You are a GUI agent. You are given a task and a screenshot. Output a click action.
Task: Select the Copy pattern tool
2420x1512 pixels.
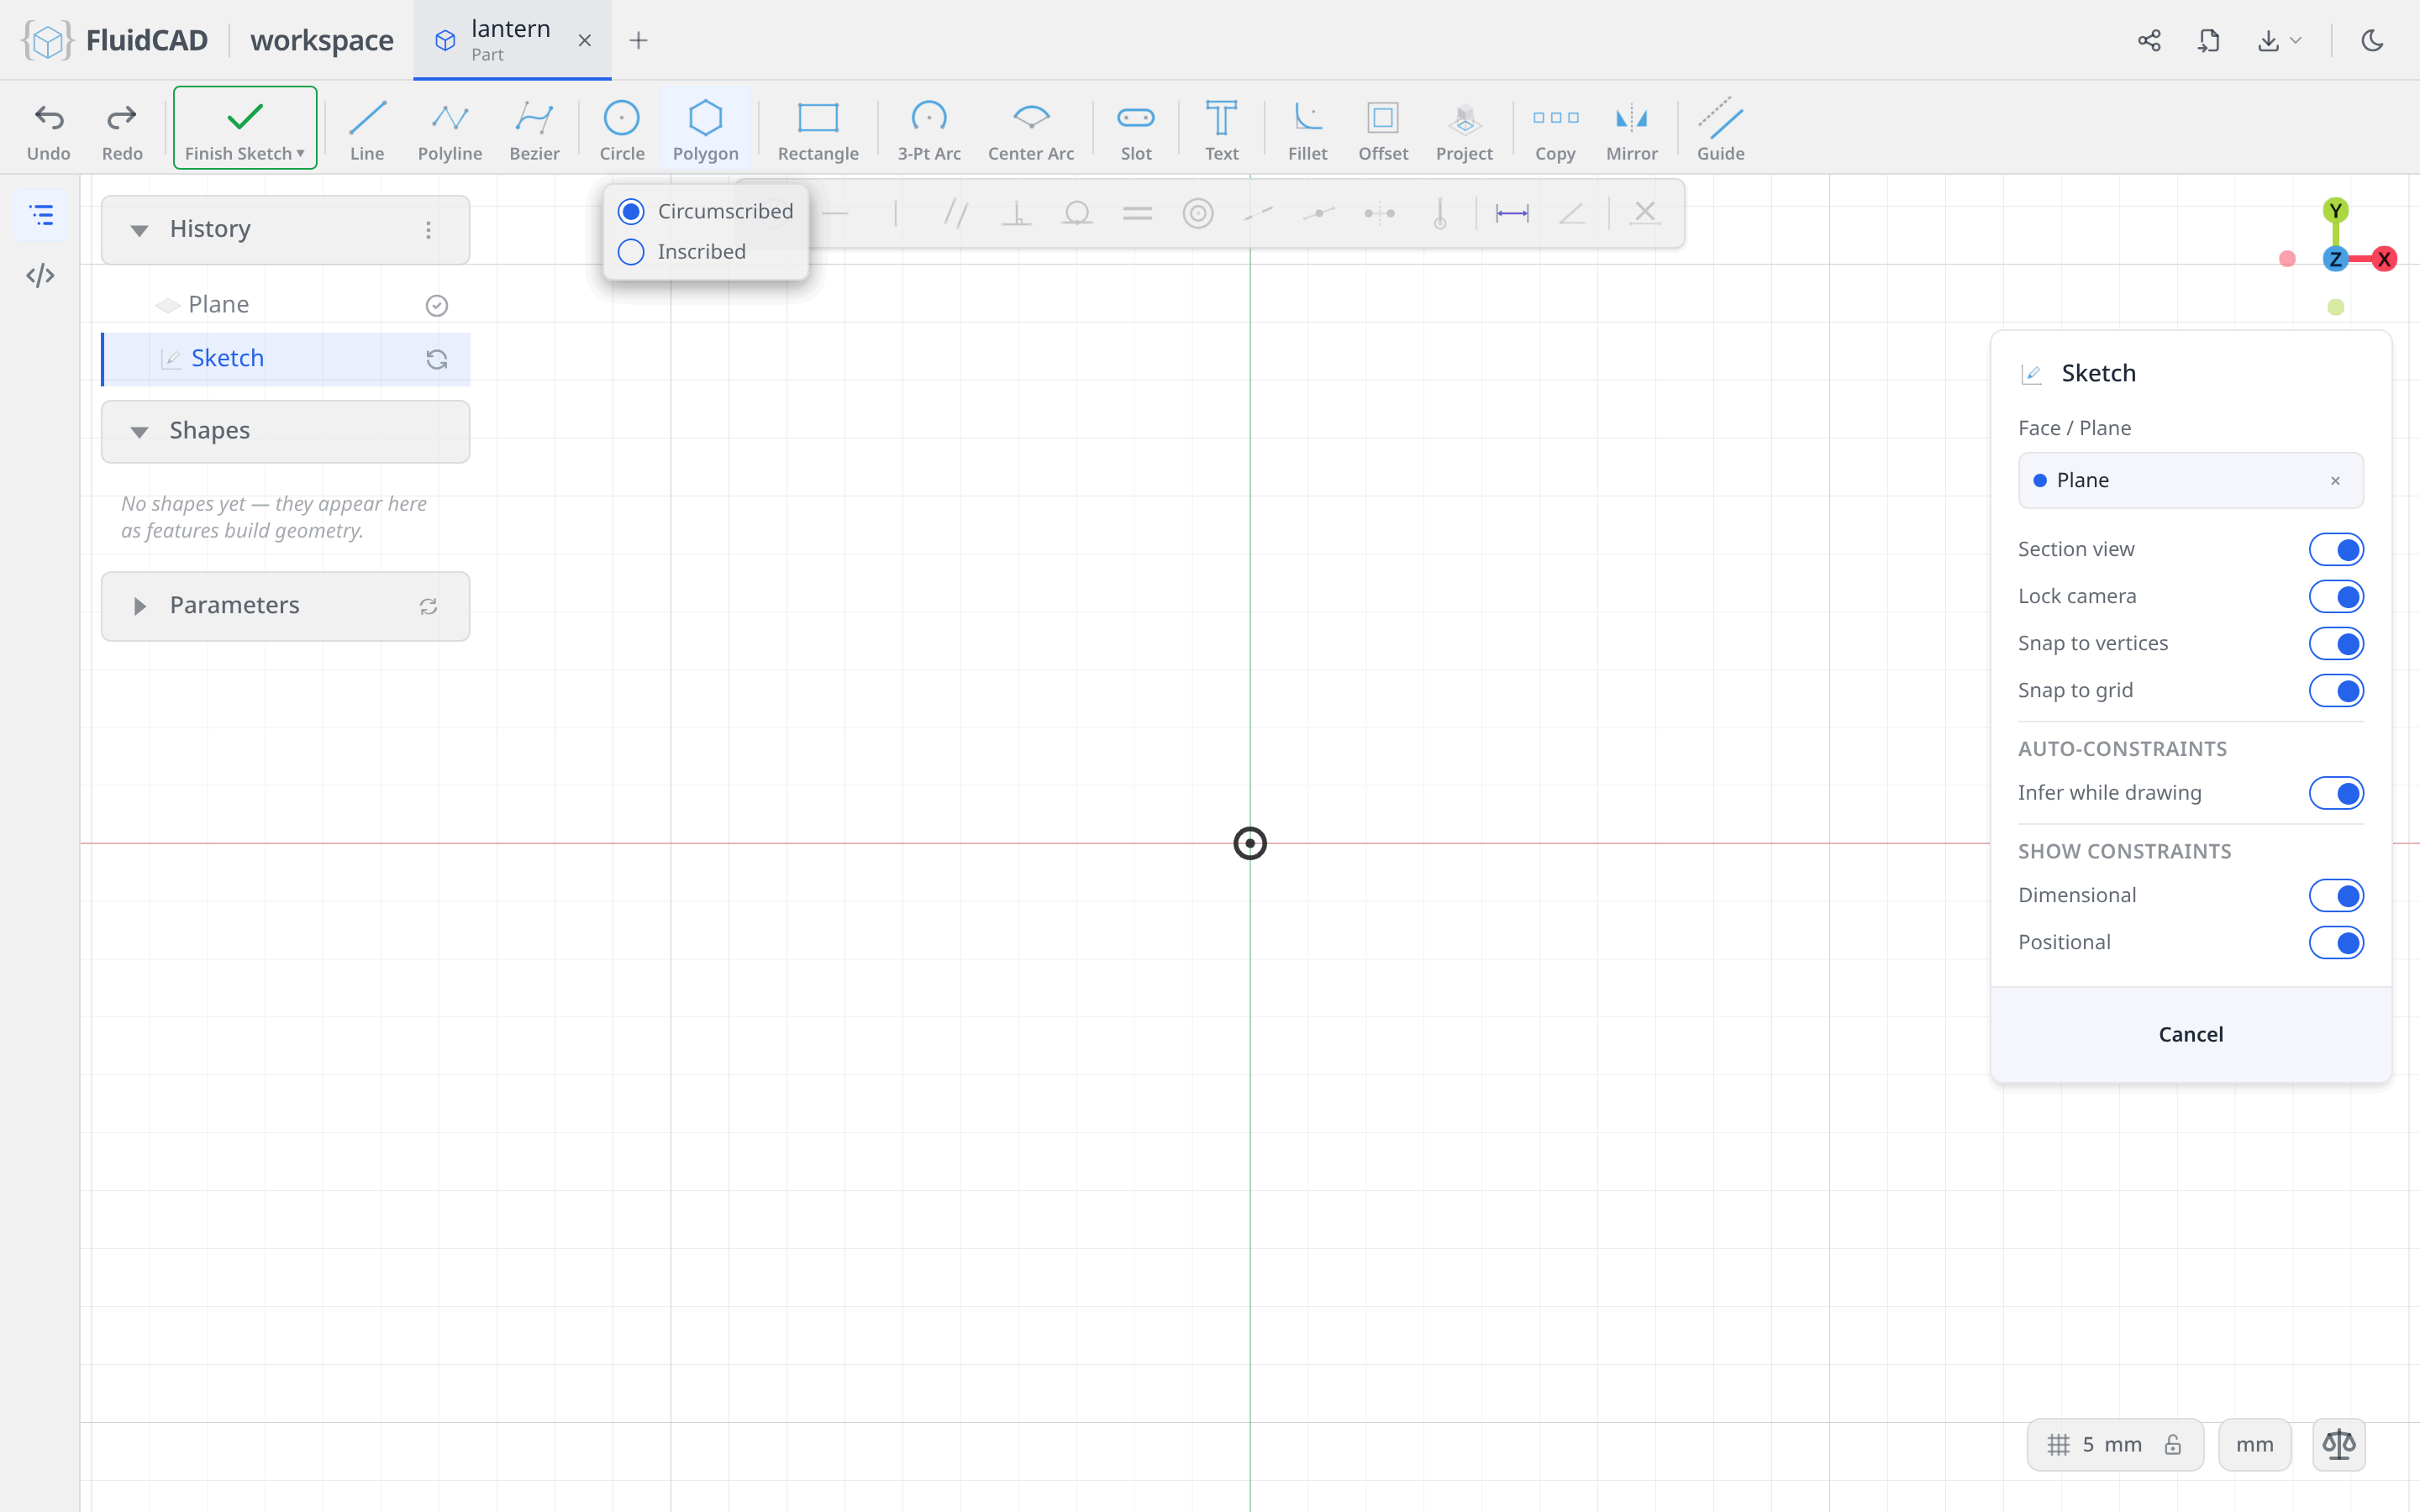tap(1555, 129)
